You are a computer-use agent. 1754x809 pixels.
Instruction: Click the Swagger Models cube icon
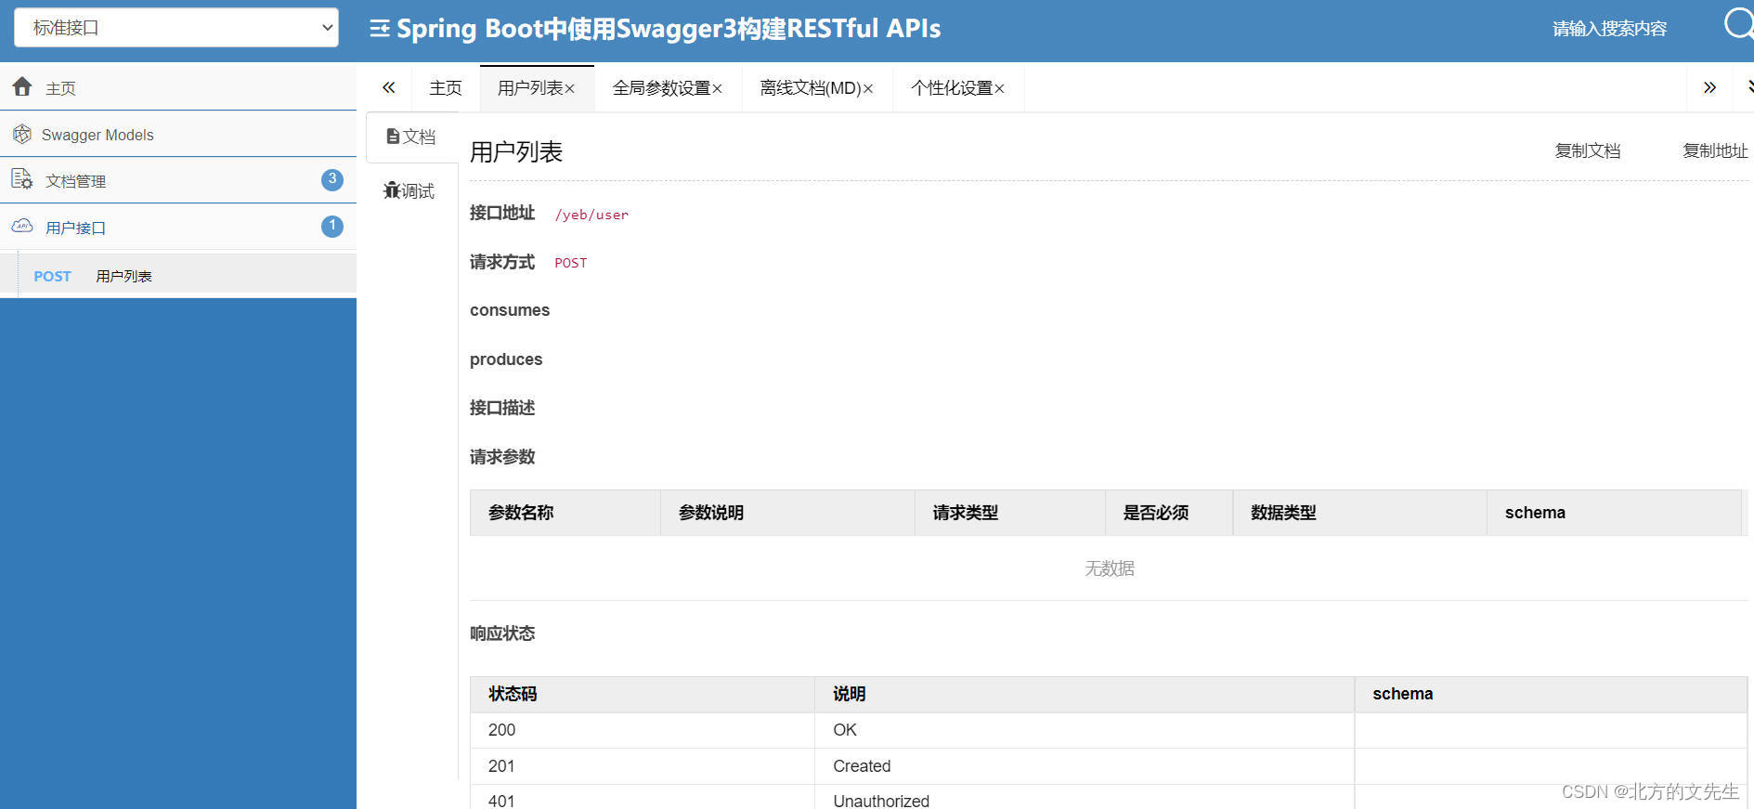point(22,135)
